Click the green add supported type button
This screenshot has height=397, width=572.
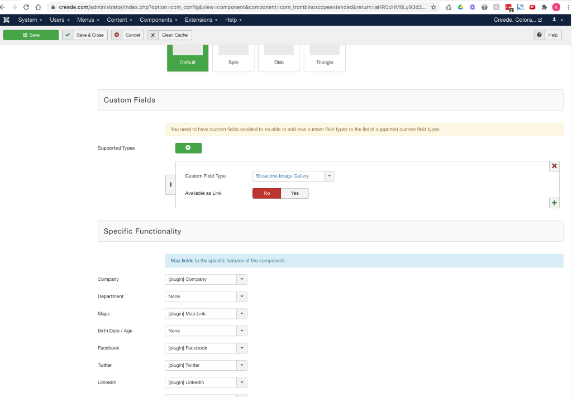pyautogui.click(x=188, y=148)
